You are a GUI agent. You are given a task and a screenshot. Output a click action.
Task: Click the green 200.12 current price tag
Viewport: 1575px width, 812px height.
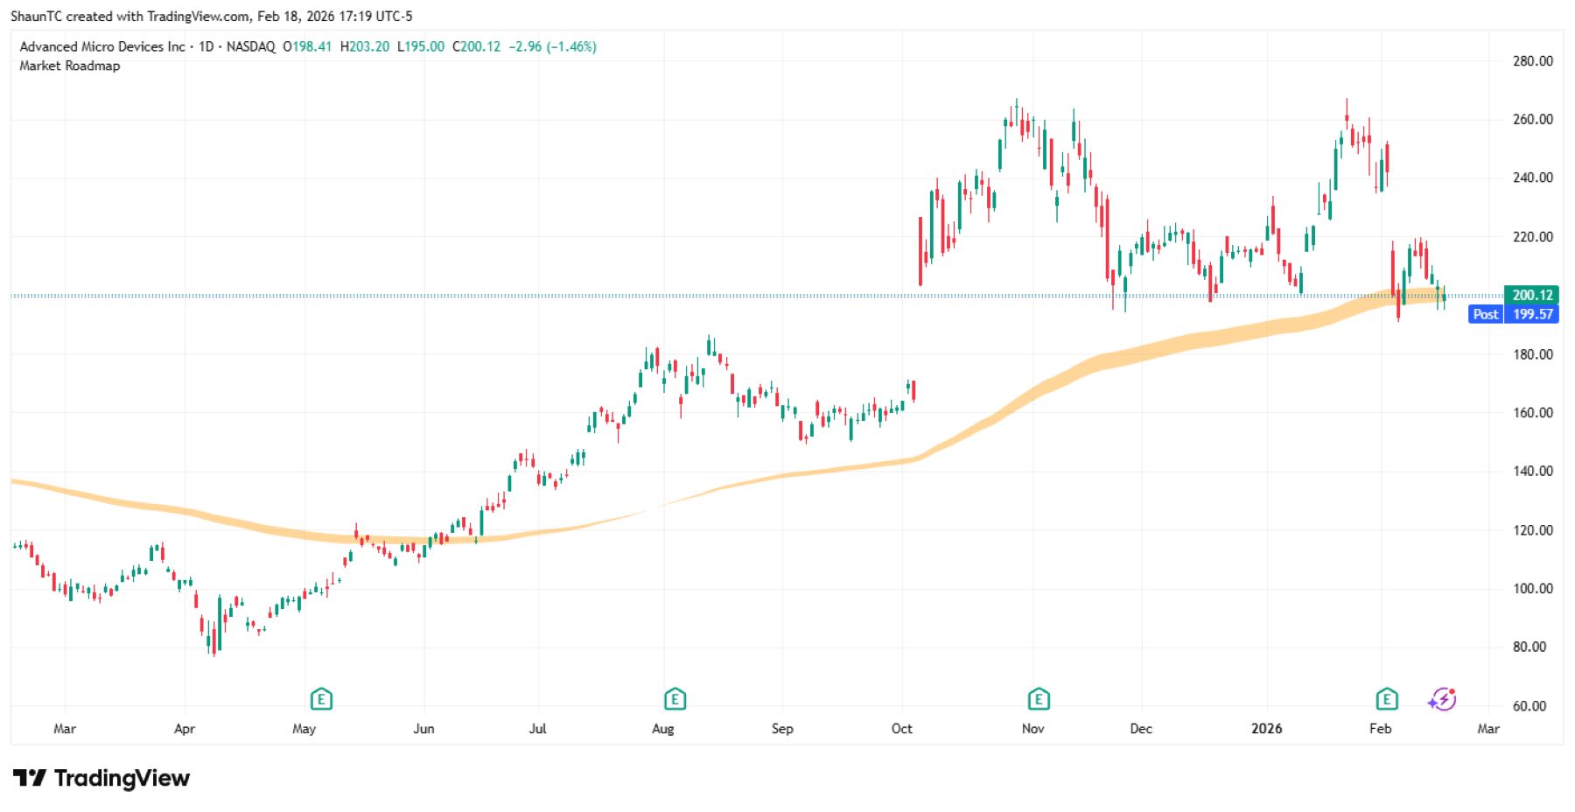pos(1532,295)
